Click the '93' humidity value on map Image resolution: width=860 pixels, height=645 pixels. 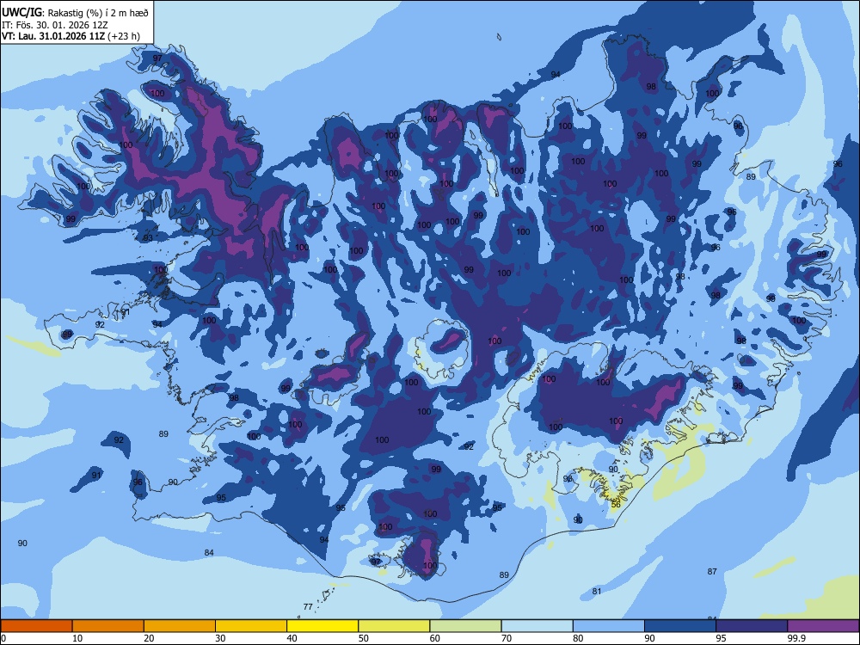[148, 237]
